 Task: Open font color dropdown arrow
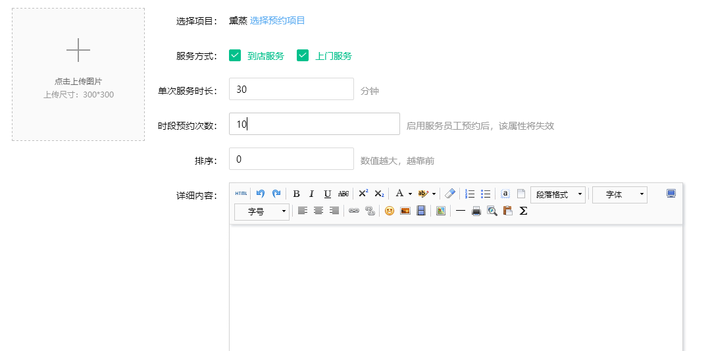point(410,194)
